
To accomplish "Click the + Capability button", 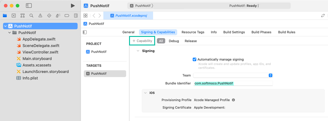I will click(x=142, y=41).
